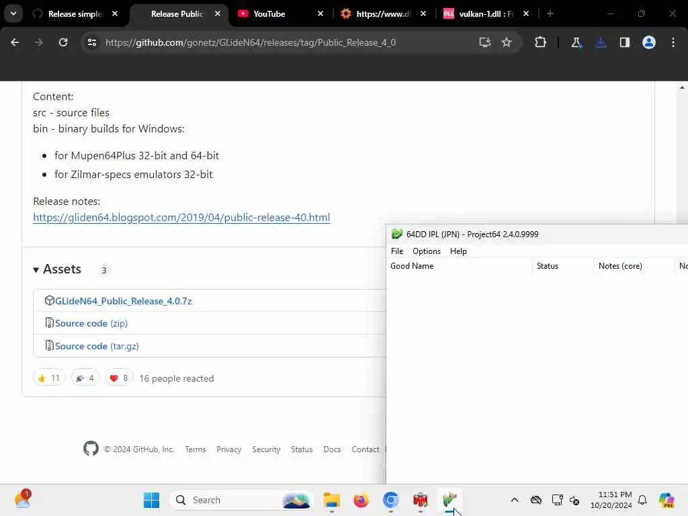The width and height of the screenshot is (688, 516).
Task: Switch to the vulkan-1.dll tab
Action: (486, 14)
